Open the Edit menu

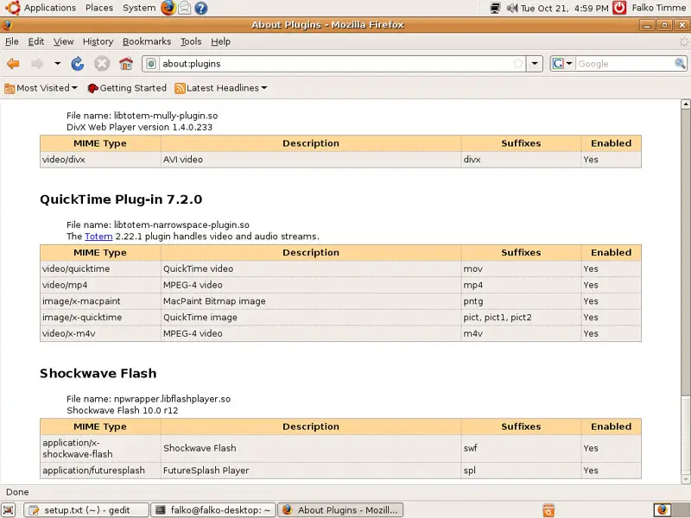click(35, 41)
